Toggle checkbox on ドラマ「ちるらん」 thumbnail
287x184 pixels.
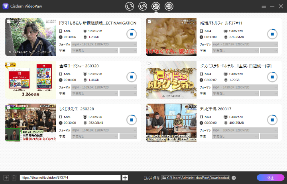pos(8,21)
